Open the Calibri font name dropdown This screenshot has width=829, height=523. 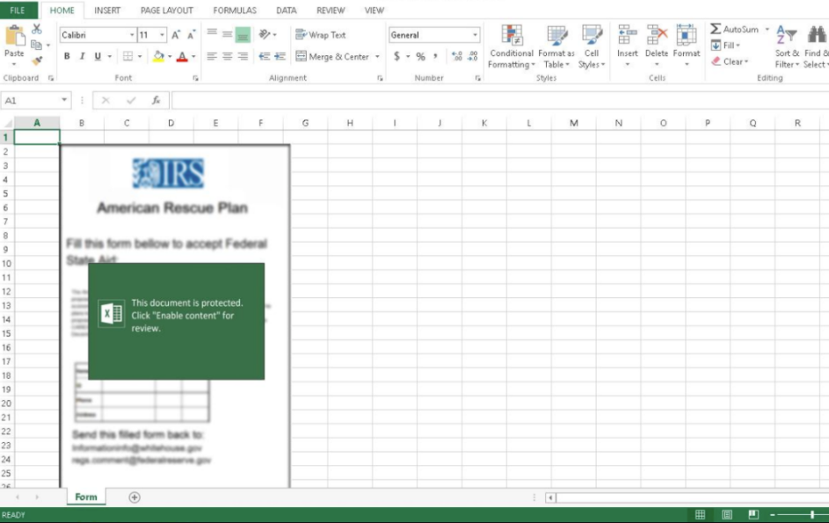(132, 35)
